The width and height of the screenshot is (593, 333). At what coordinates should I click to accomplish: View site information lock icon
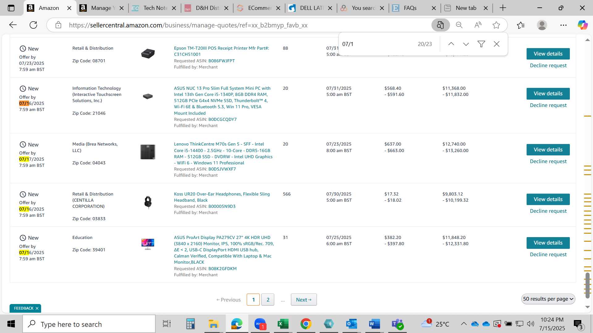(58, 25)
